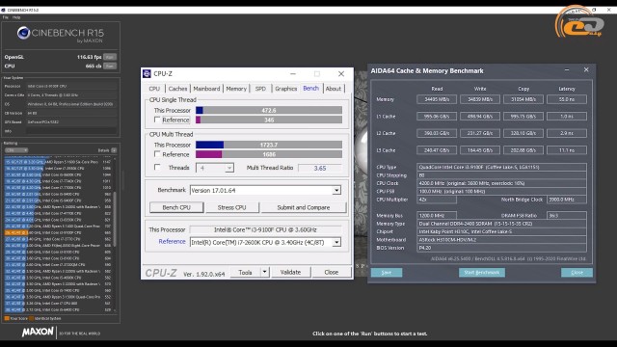Click Single Thread This Processor bar 472.6
Image resolution: width=617 pixels, height=347 pixels.
[269, 110]
